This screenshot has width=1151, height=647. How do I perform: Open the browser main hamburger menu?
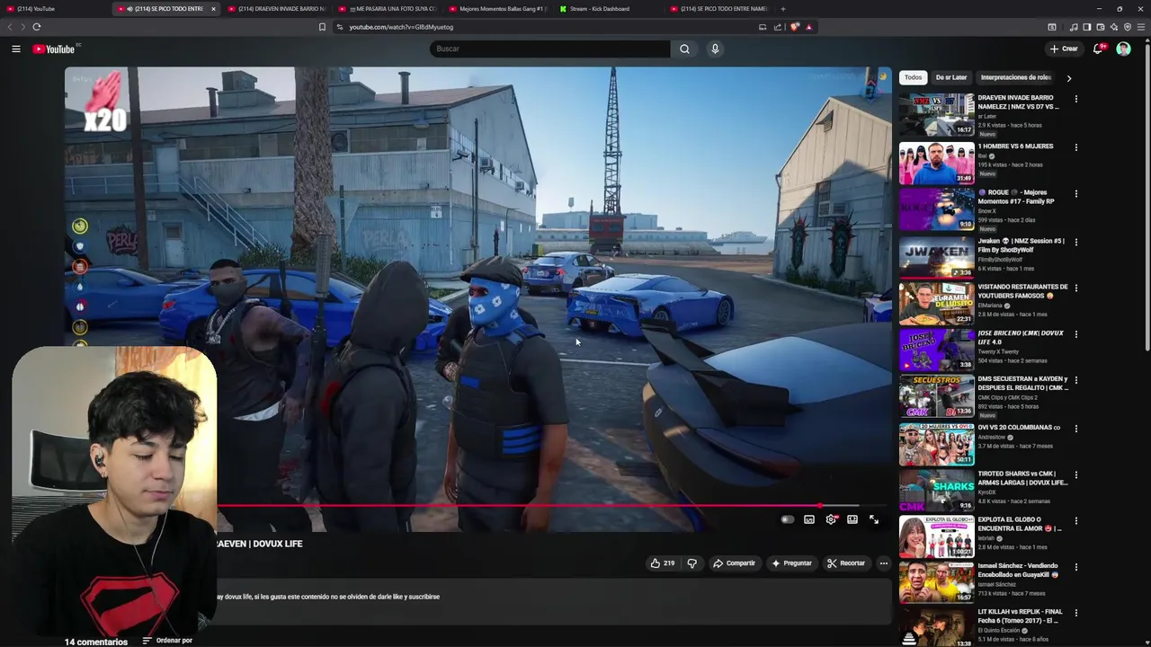pyautogui.click(x=1141, y=27)
